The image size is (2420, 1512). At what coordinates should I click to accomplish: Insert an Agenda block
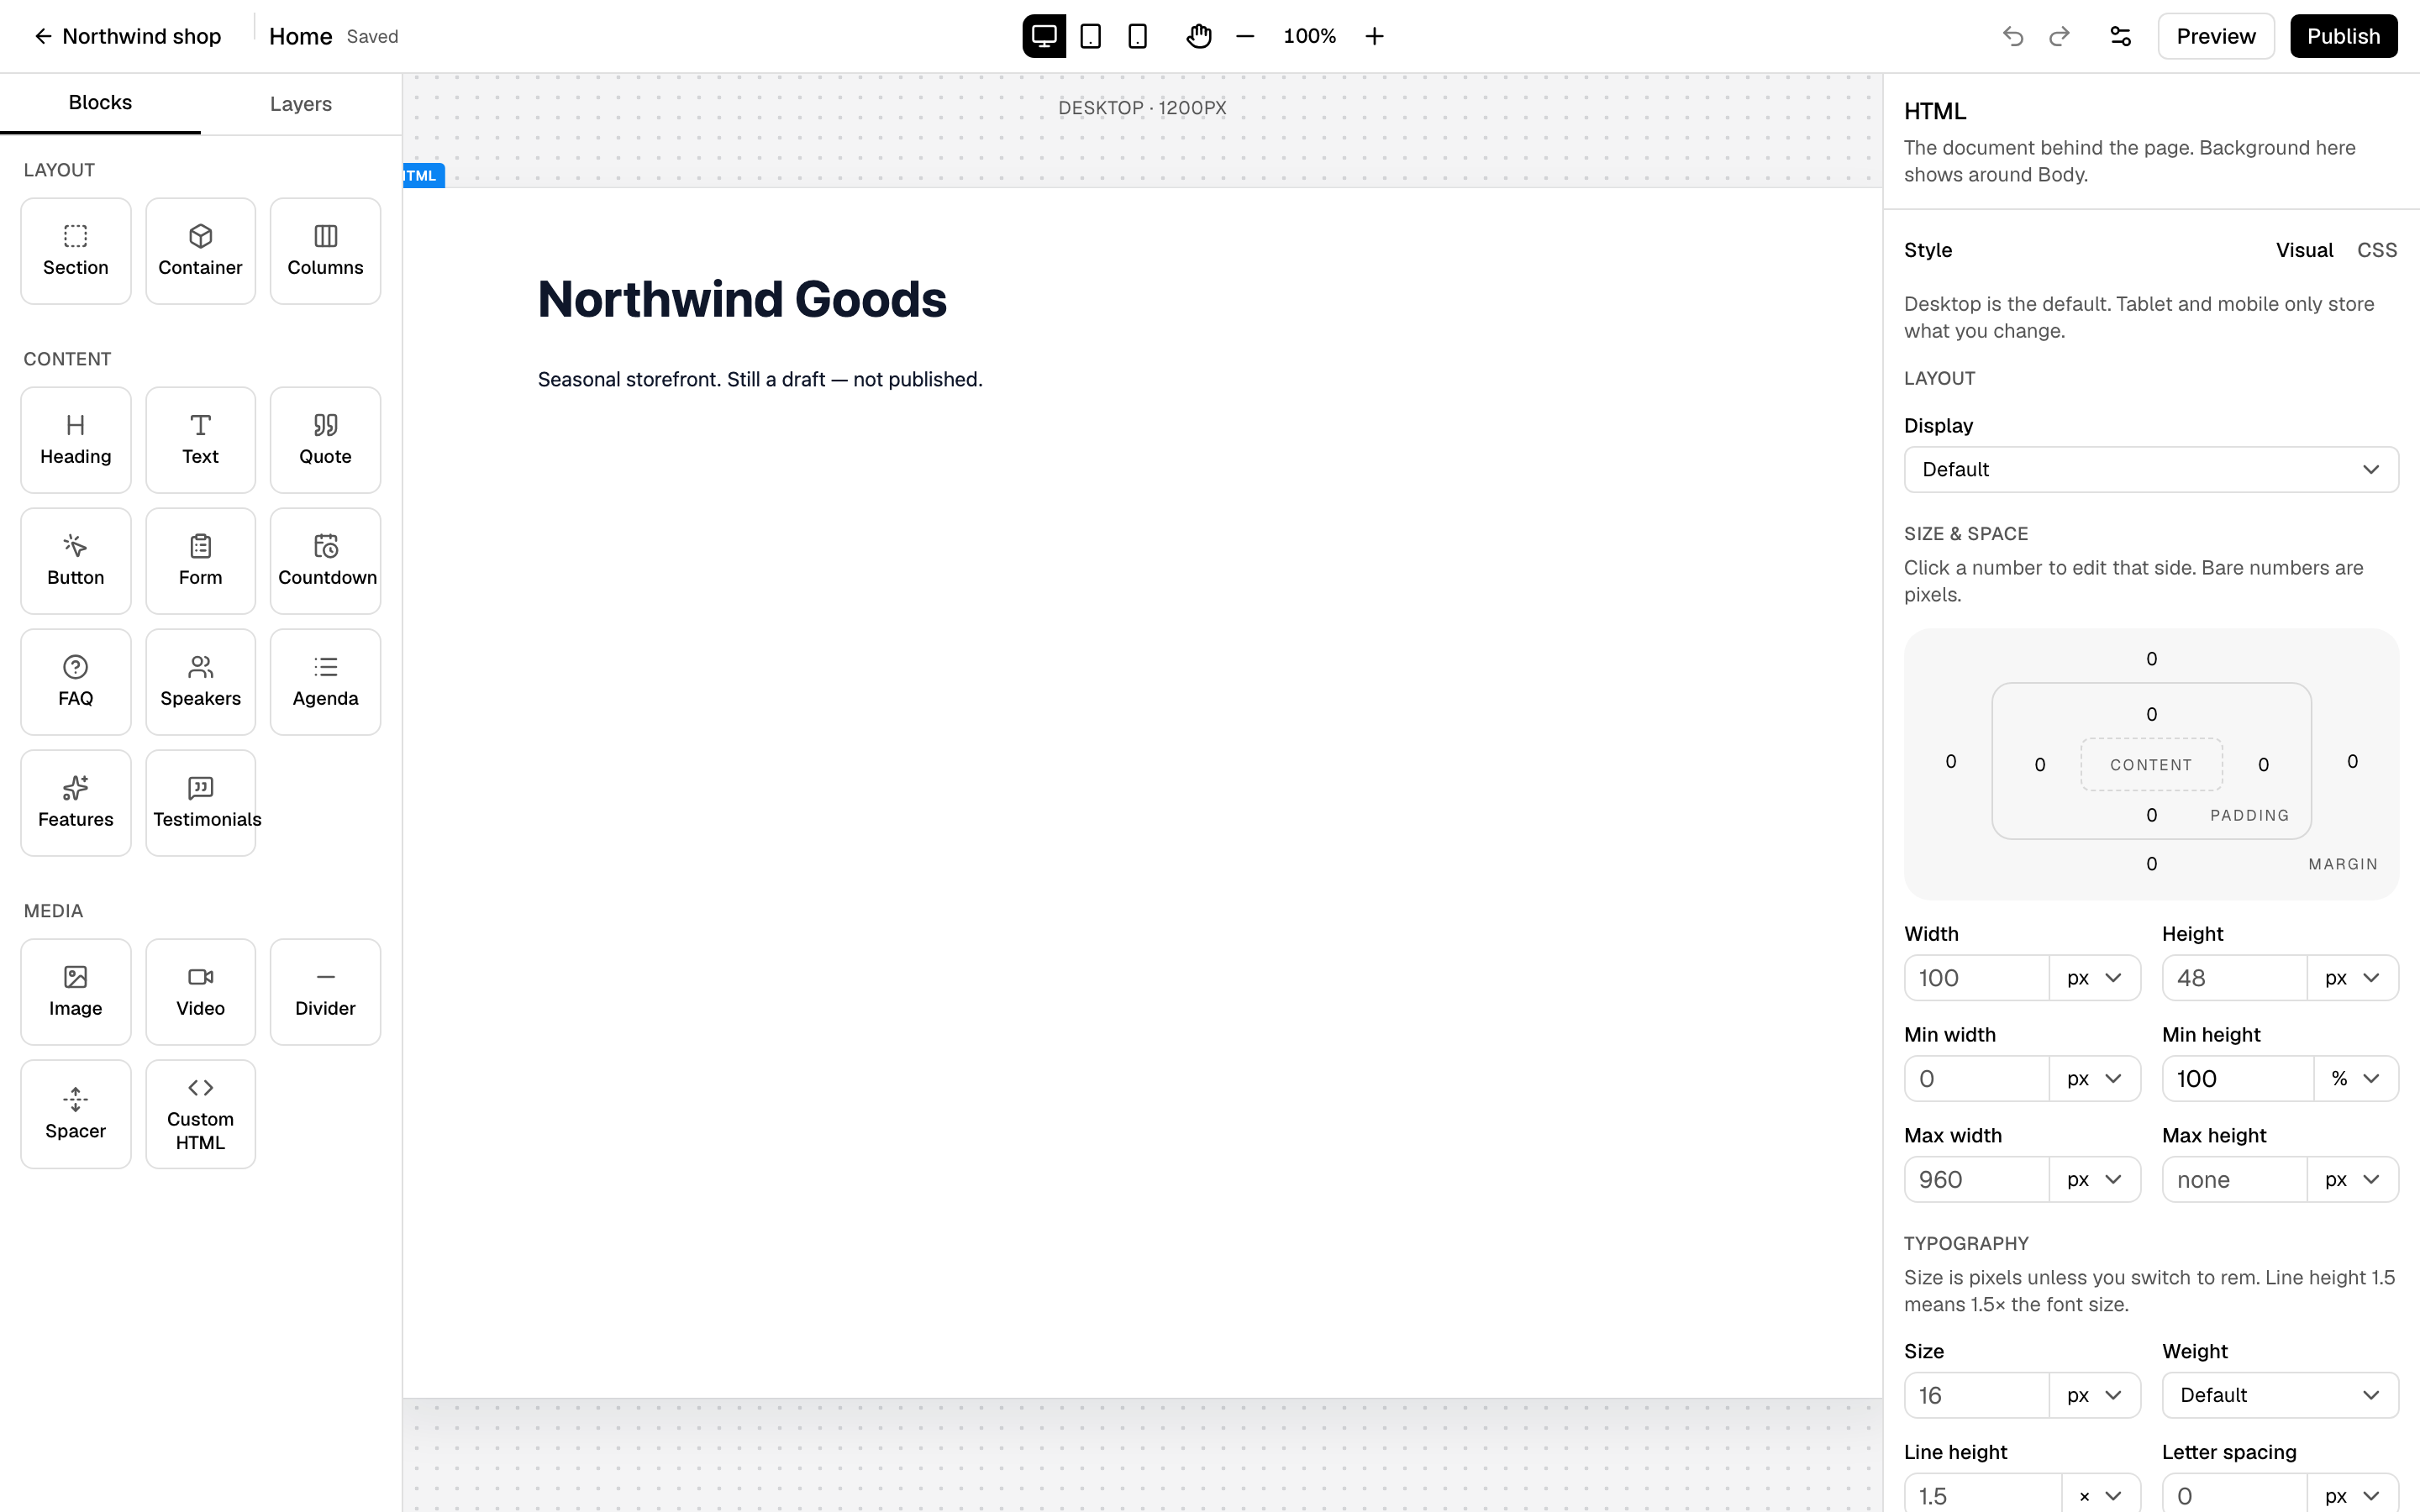point(325,682)
